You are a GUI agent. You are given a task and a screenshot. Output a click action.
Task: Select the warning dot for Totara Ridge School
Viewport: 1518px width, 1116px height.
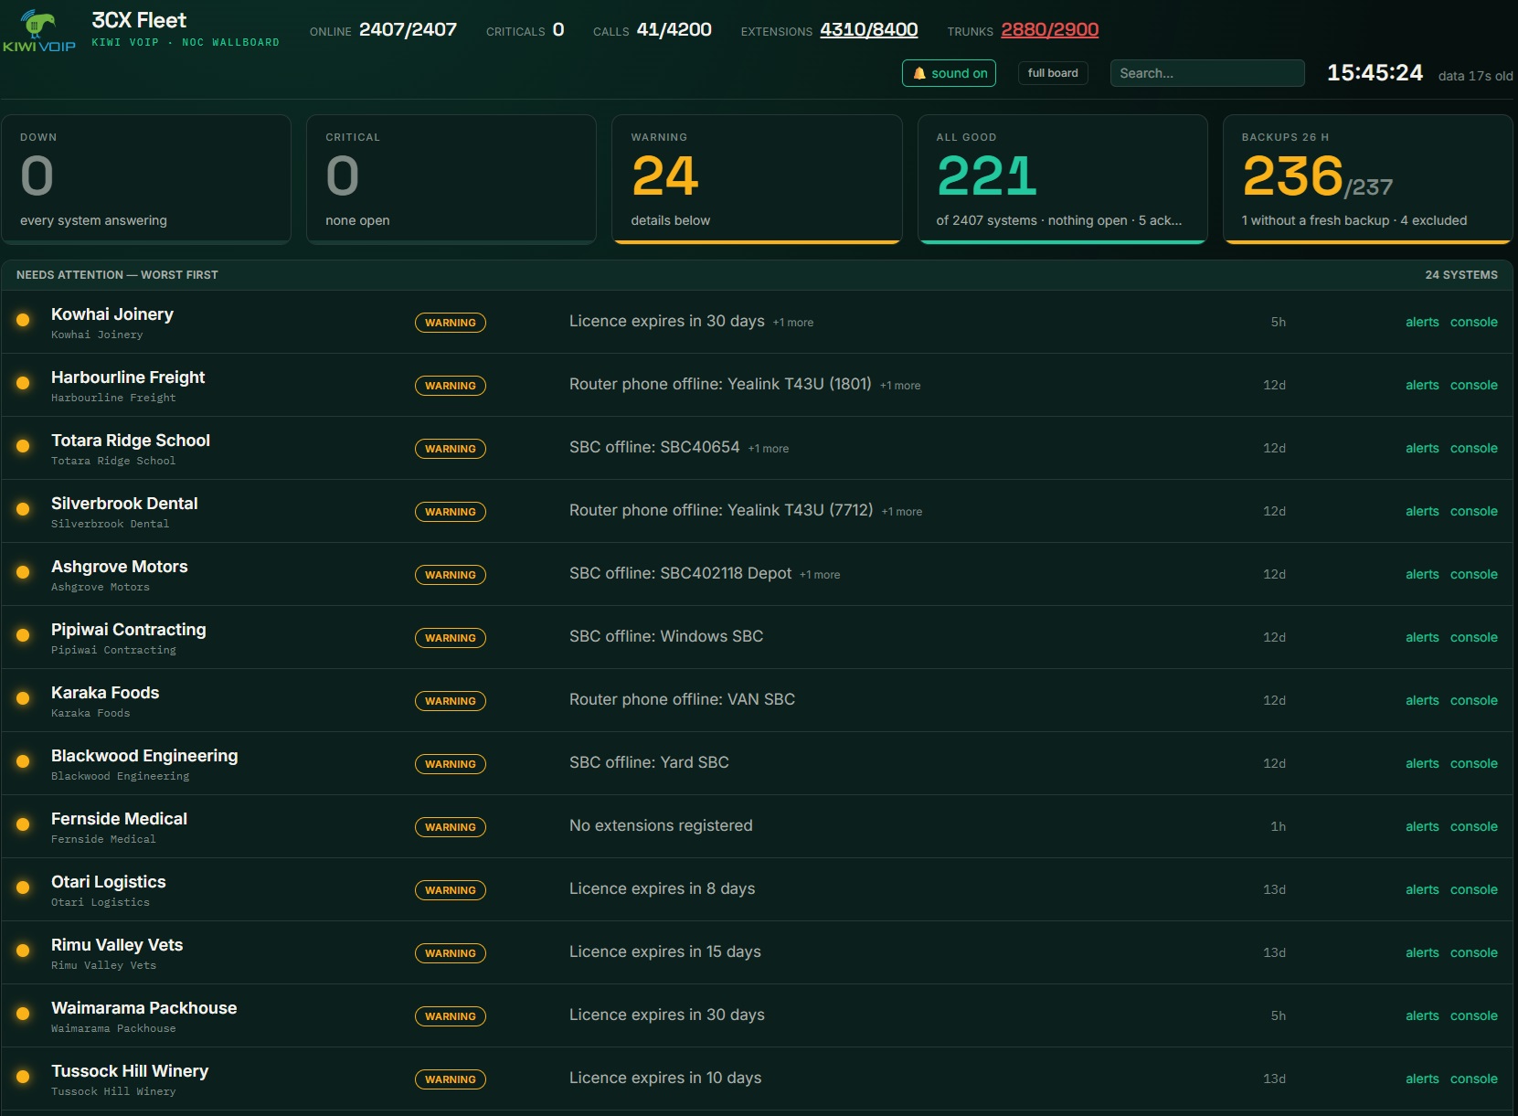click(x=23, y=446)
